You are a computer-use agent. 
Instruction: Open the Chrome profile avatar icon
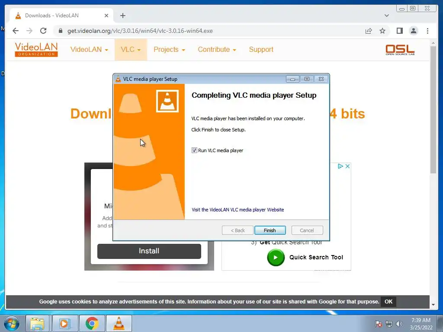tap(413, 31)
